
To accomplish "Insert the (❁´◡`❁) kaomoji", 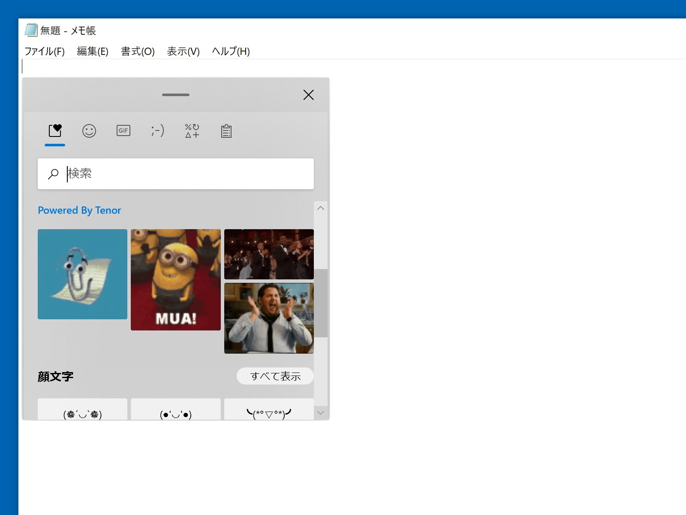I will (82, 410).
